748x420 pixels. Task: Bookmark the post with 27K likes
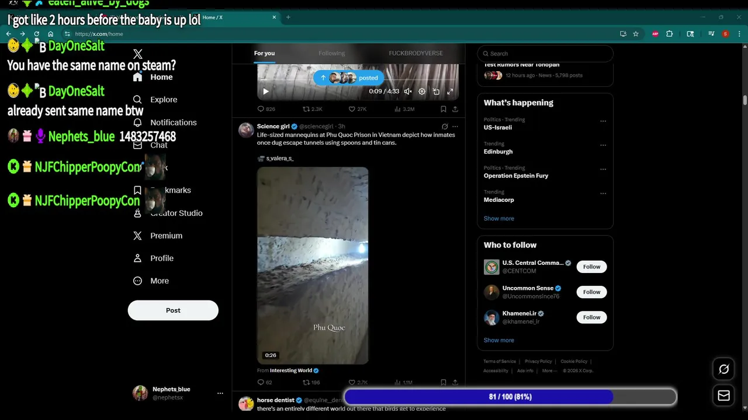(x=444, y=109)
